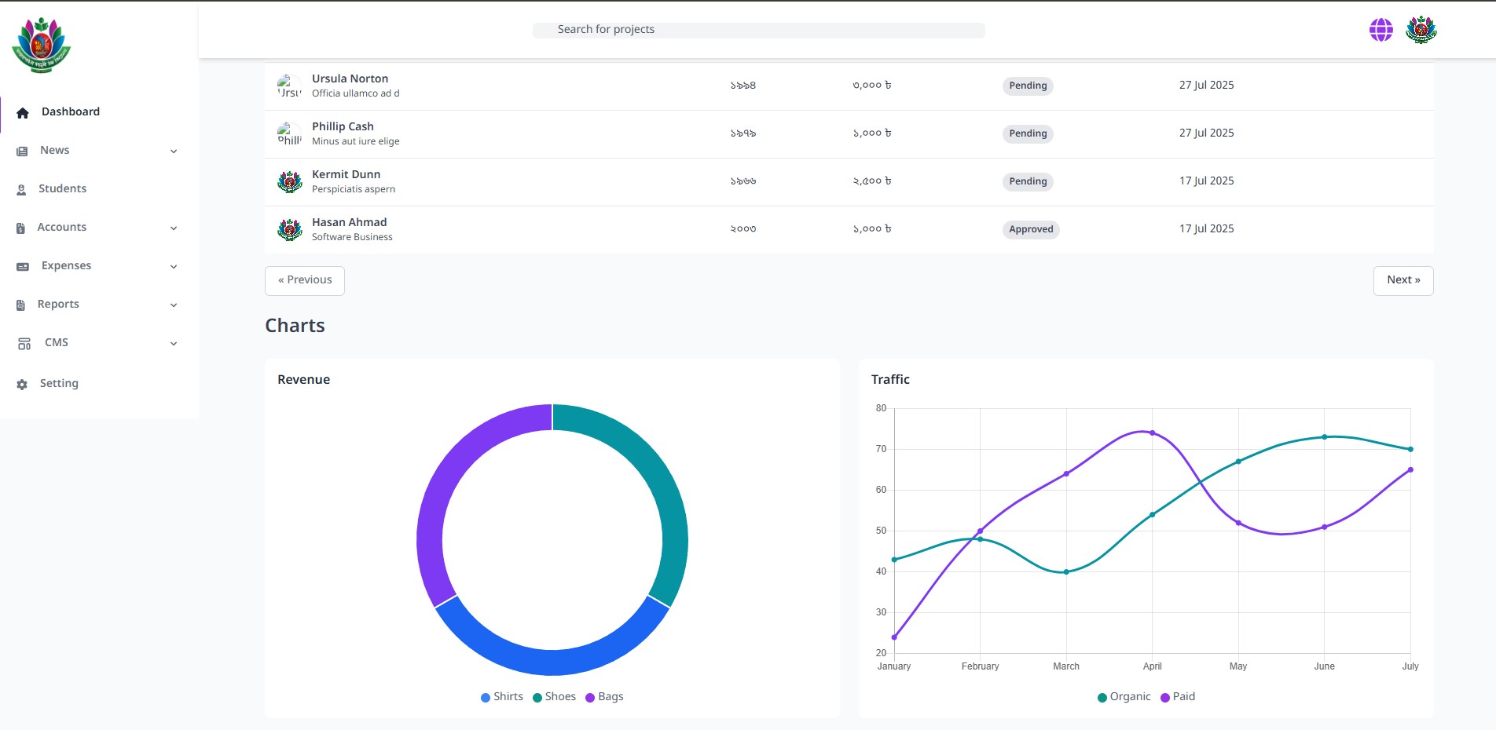
Task: Click the Dashboard home icon
Action: [23, 112]
